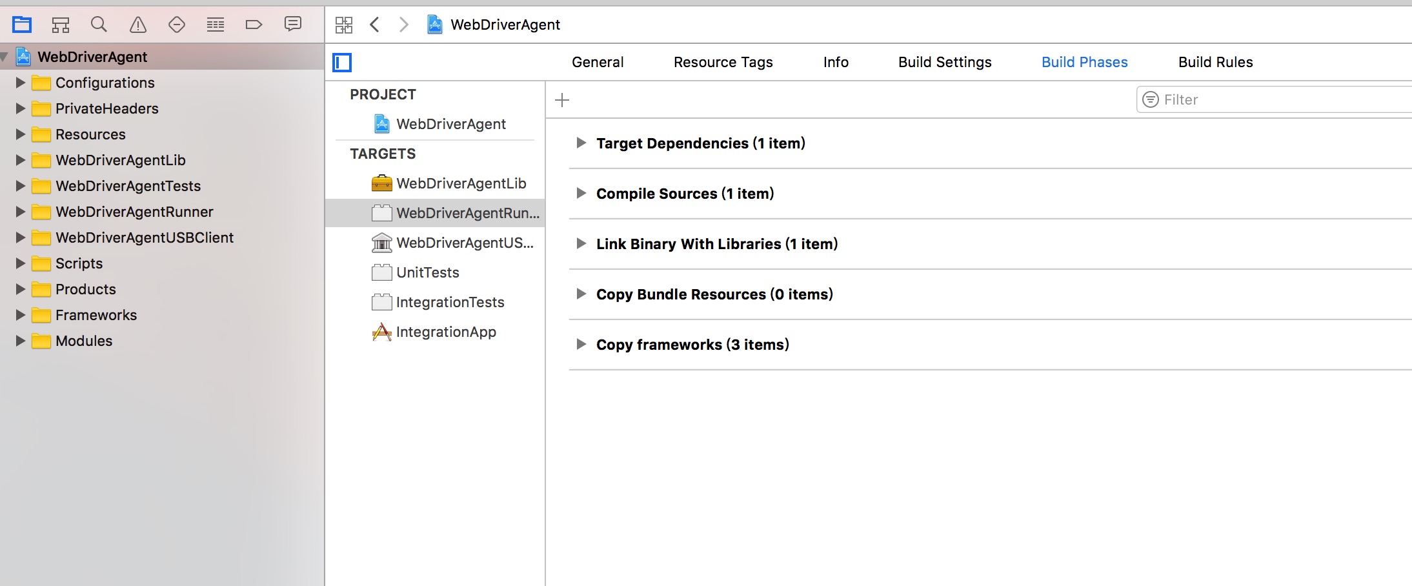Switch to the Resource Tags tab
This screenshot has height=586, width=1412.
[x=723, y=62]
